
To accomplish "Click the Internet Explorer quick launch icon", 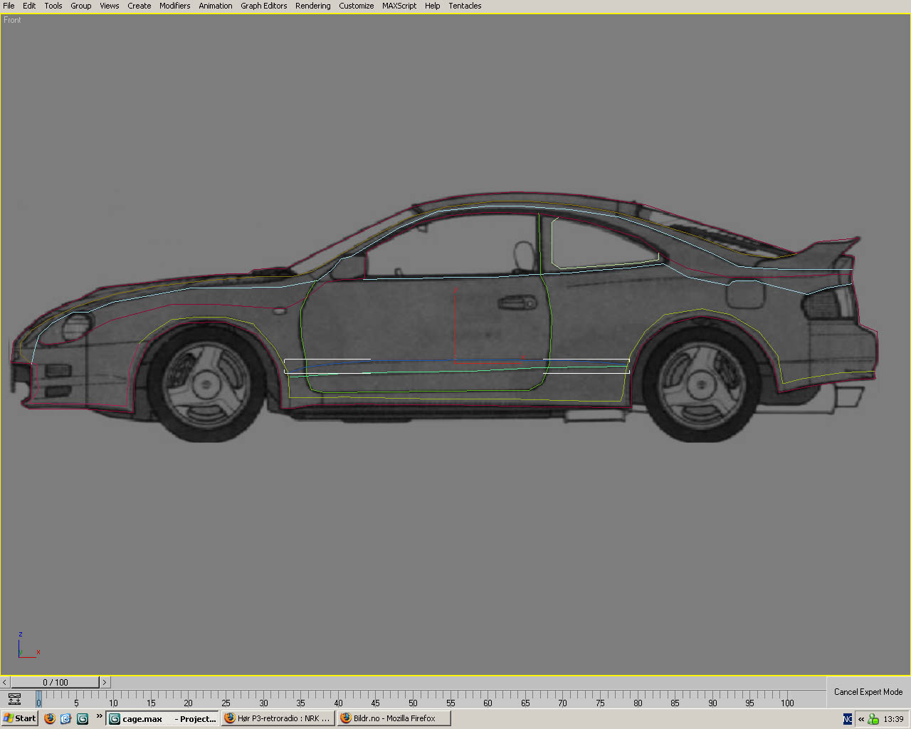I will [65, 718].
